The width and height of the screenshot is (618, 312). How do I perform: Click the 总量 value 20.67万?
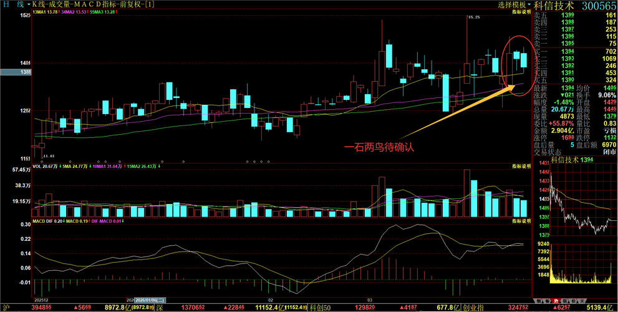562,109
